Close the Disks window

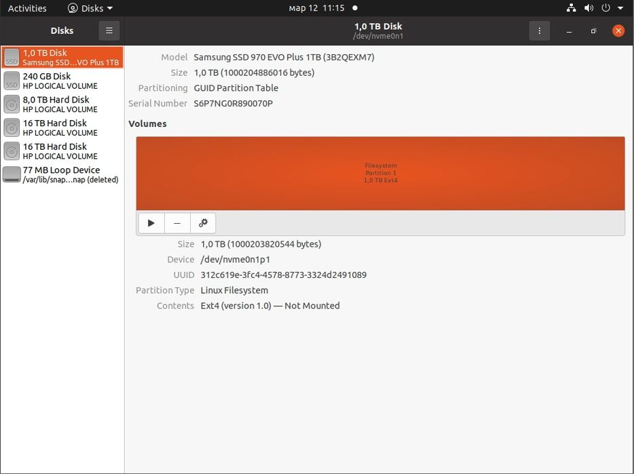[618, 31]
